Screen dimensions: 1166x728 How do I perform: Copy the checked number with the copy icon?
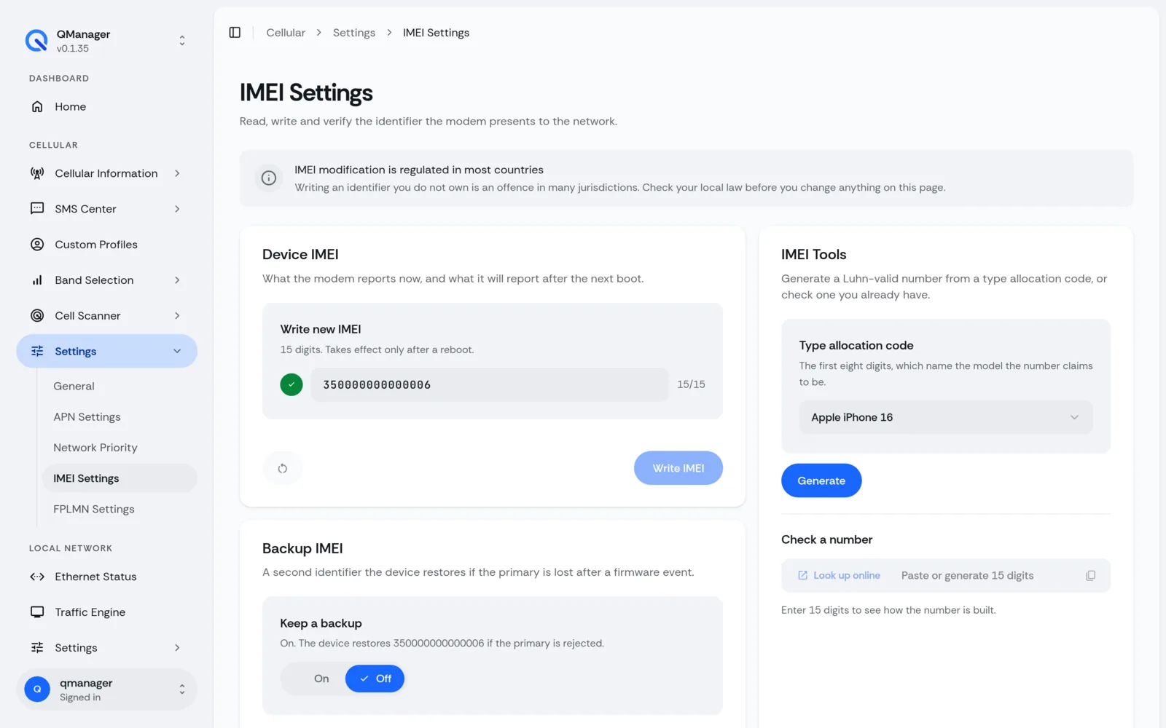pyautogui.click(x=1090, y=576)
